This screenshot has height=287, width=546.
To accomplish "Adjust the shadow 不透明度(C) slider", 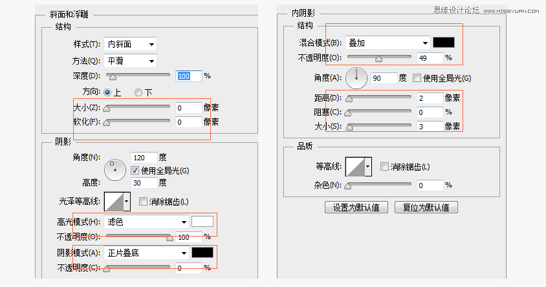I will (138, 268).
